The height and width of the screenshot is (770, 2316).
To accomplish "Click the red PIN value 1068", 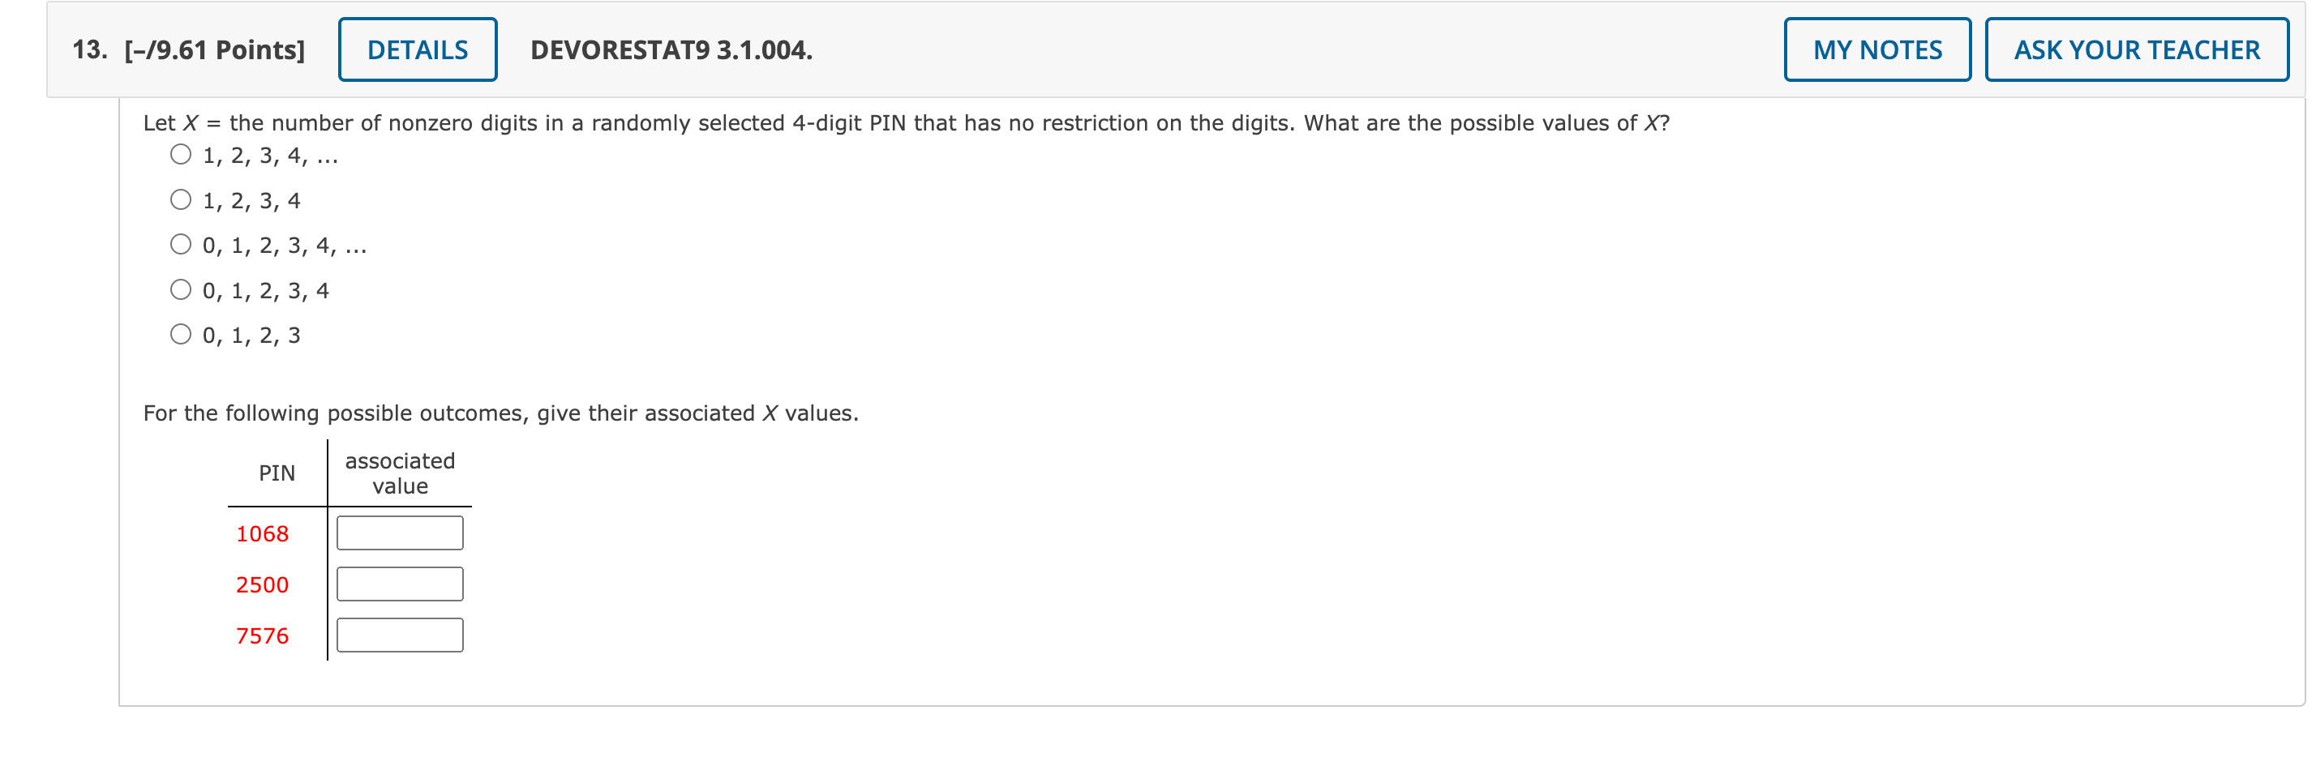I will (263, 533).
